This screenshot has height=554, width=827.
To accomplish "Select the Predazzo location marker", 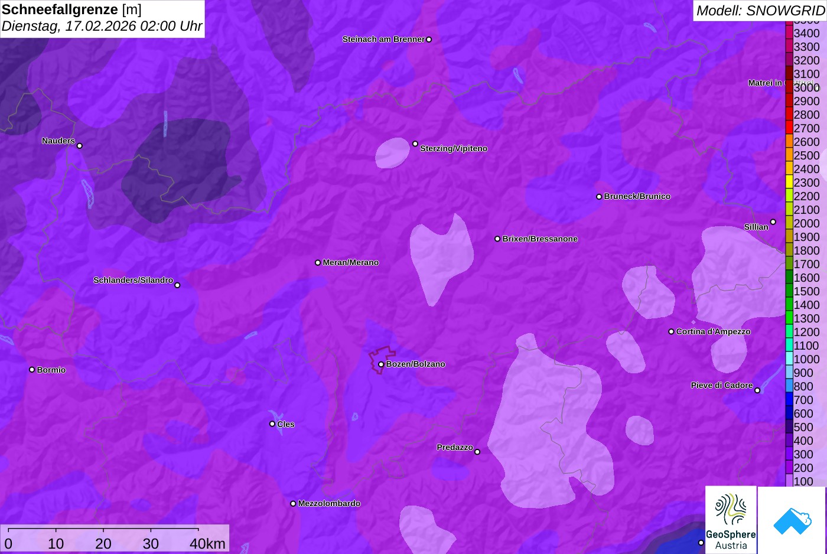I will point(477,452).
